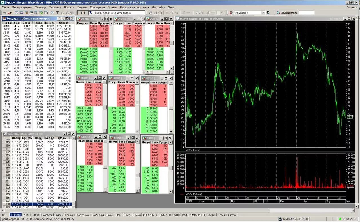Click the bar chart toolbar icon
Screen dimensions: 360x222
click(x=155, y=13)
